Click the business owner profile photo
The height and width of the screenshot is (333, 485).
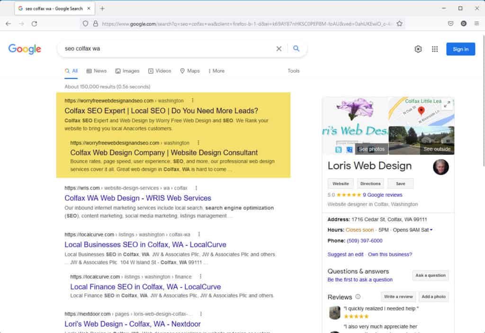coord(441,167)
